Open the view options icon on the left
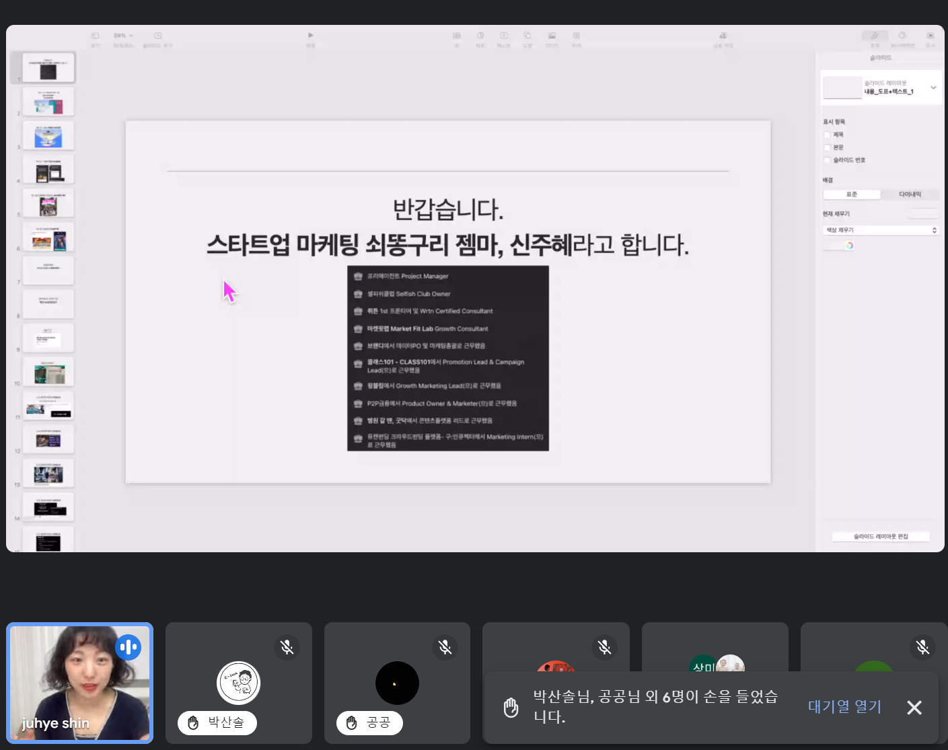948x750 pixels. pyautogui.click(x=95, y=35)
